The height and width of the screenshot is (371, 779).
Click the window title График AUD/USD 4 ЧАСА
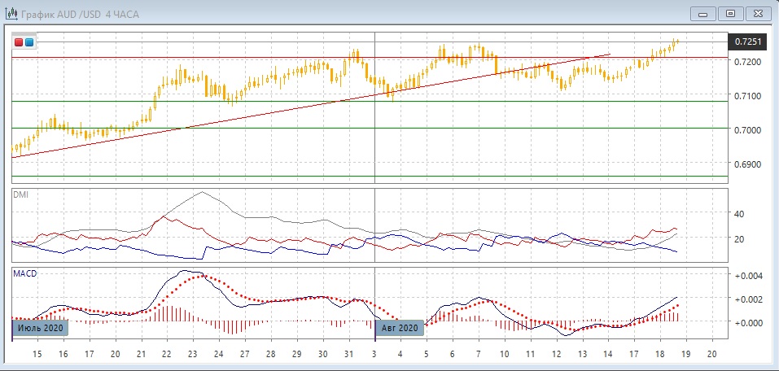pyautogui.click(x=72, y=13)
